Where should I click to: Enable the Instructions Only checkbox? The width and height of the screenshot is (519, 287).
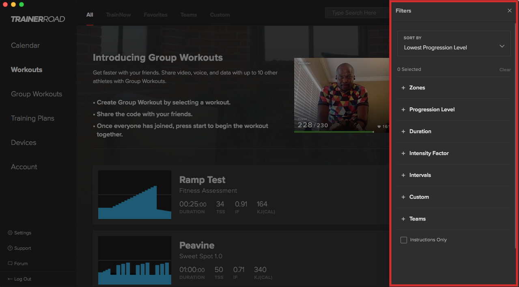pyautogui.click(x=404, y=240)
